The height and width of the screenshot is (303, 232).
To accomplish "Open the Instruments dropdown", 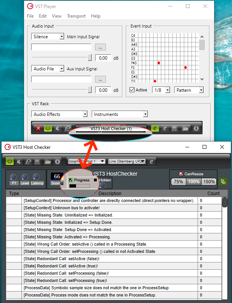I will (x=120, y=114).
